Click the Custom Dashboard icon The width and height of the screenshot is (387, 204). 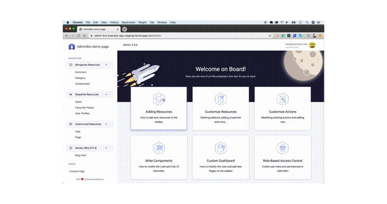click(x=221, y=148)
